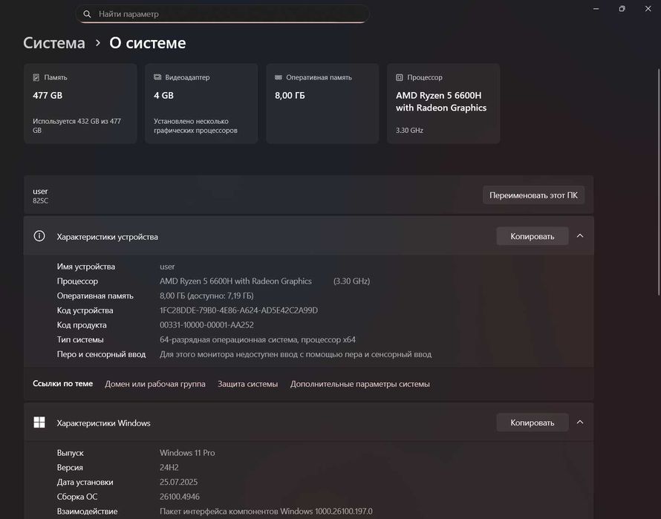The image size is (661, 519).
Task: Click the 64-разрядная операционная система value
Action: click(258, 340)
